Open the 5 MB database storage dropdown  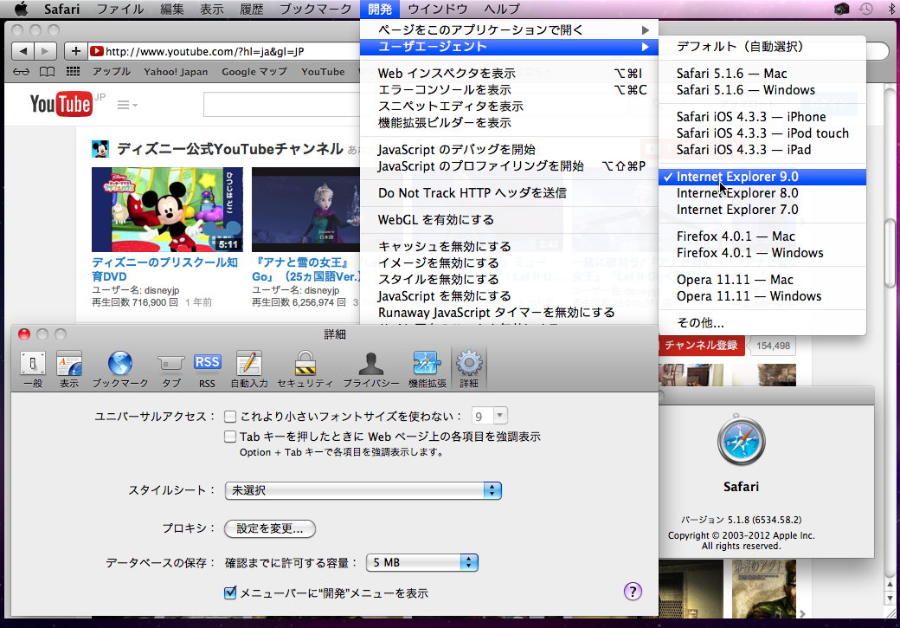(422, 562)
